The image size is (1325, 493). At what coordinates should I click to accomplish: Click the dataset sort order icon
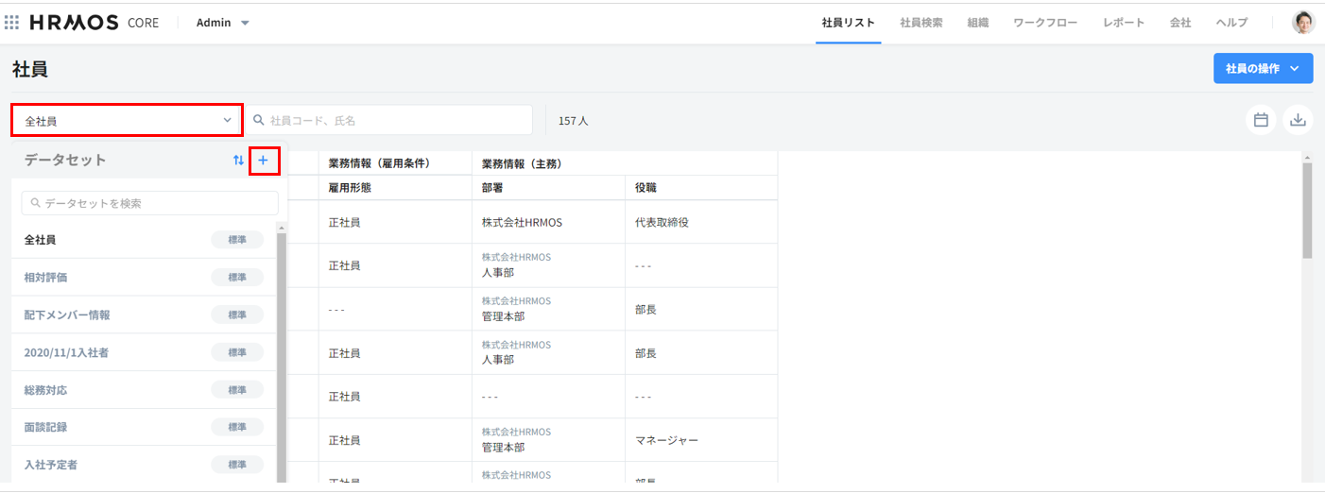[238, 161]
